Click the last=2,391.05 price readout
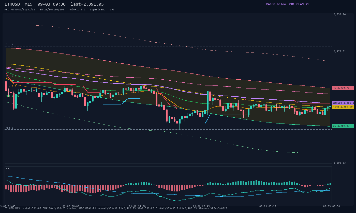 tap(87, 4)
